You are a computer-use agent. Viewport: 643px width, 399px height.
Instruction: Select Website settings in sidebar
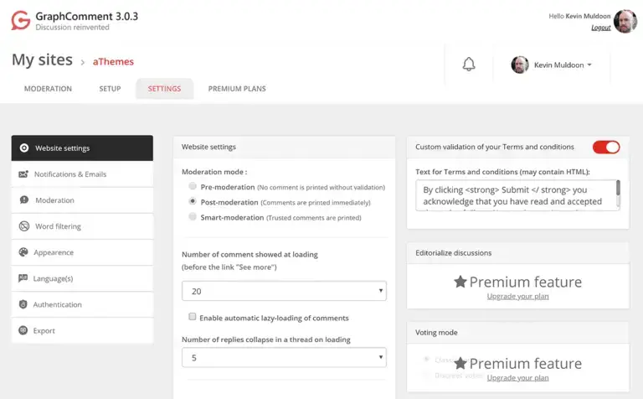(82, 148)
